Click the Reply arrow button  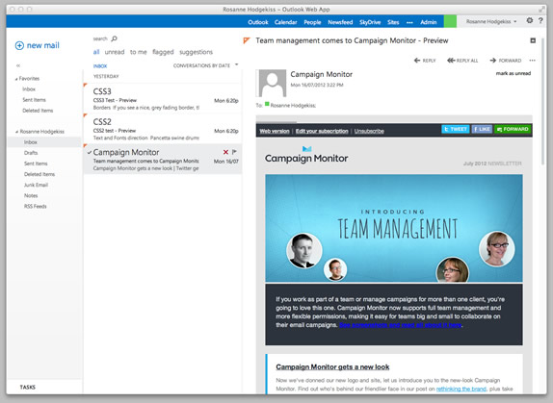point(425,61)
